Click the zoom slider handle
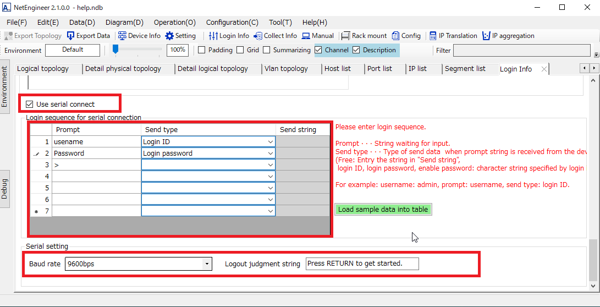 pos(115,50)
